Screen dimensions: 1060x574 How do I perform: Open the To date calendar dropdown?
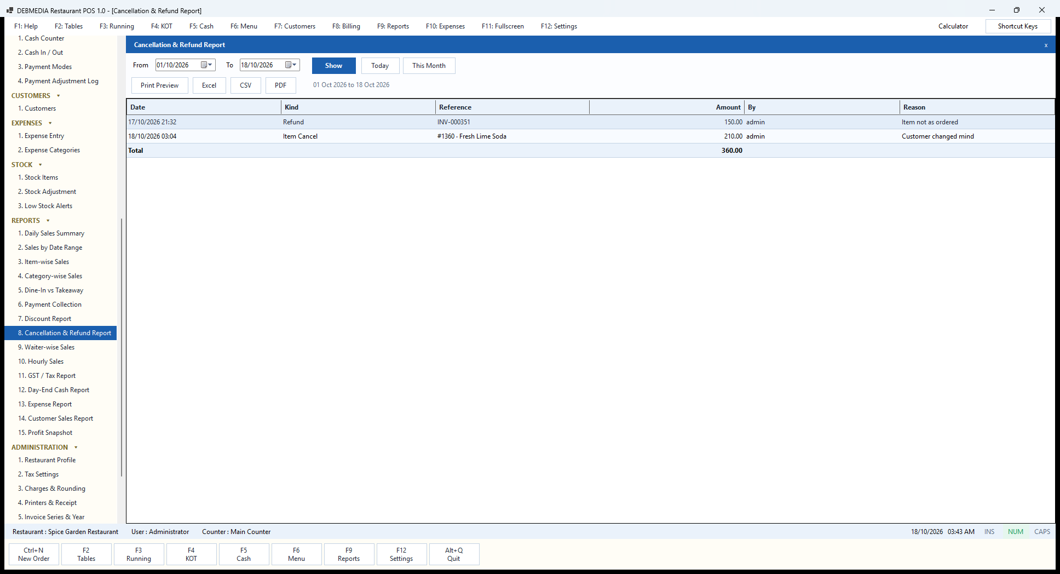tap(291, 65)
